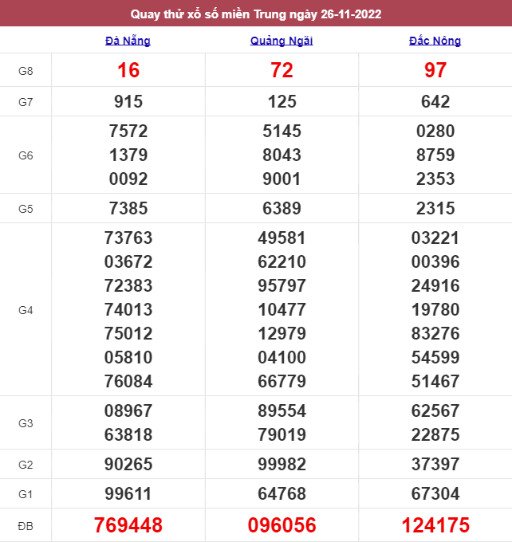Screen dimensions: 512x542
Task: Click the table title dated 26-11-2022
Action: point(256,14)
